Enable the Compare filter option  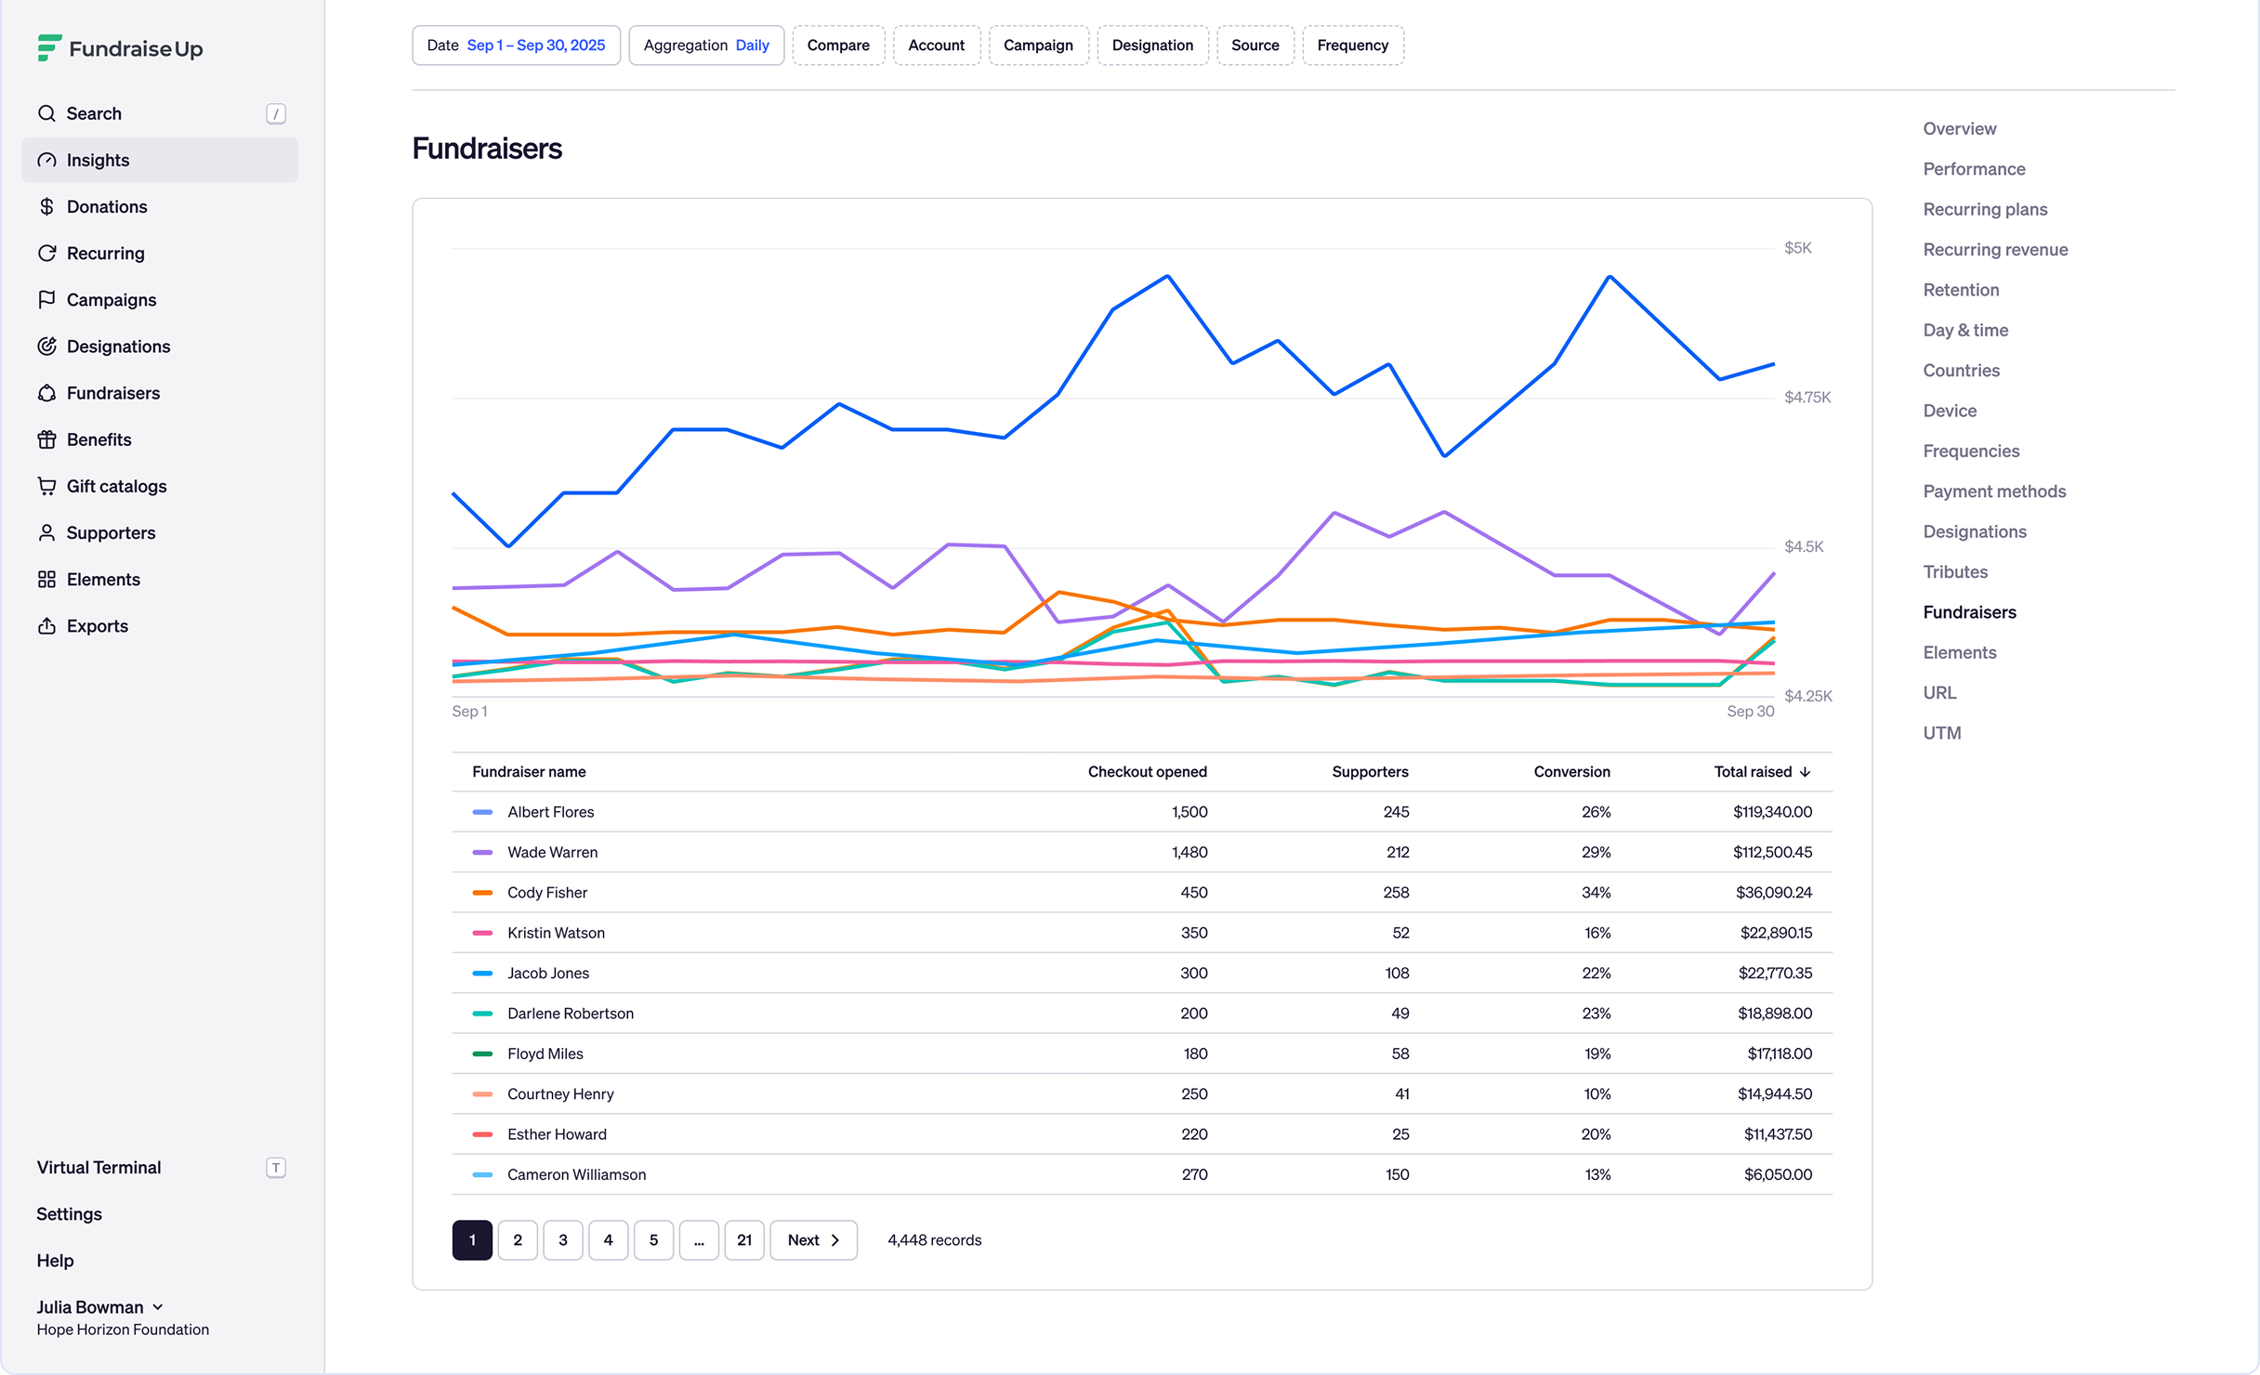[x=838, y=46]
